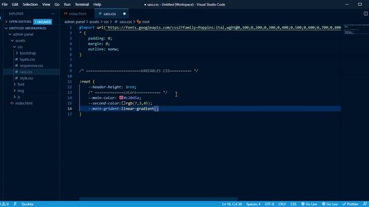
Task: Open the Help menu
Action: (x=97, y=5)
